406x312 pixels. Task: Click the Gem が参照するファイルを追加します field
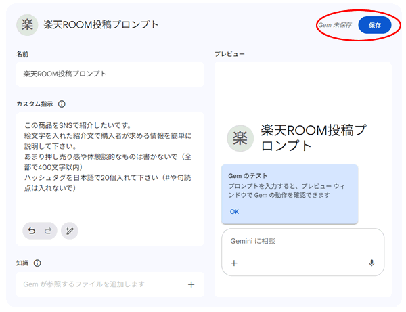[110, 284]
